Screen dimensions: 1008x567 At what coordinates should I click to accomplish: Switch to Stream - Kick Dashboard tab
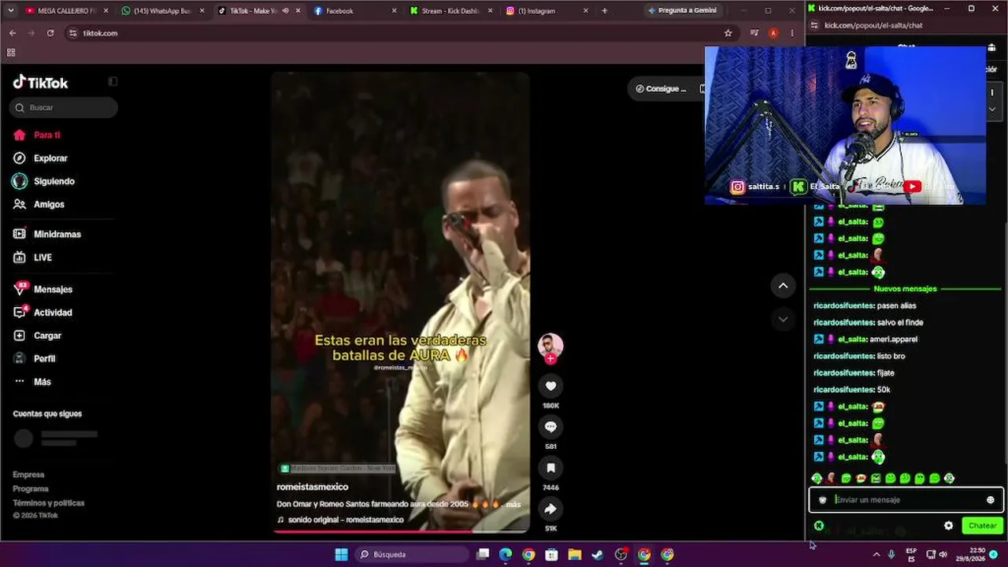[x=450, y=11]
